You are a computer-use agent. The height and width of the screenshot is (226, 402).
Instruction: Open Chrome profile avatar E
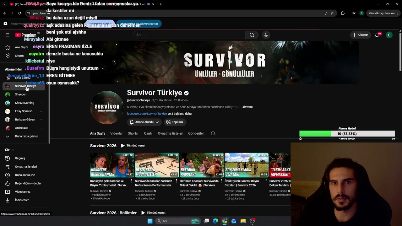pyautogui.click(x=361, y=13)
